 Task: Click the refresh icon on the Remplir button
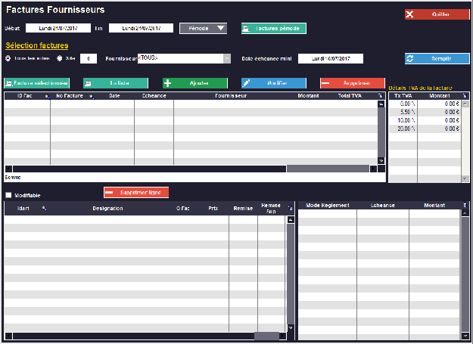pos(410,58)
